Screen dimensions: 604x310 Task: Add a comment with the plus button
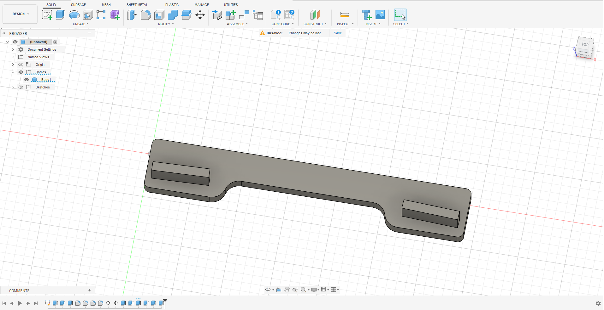tap(90, 290)
